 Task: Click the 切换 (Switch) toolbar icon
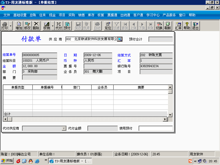[159, 26]
